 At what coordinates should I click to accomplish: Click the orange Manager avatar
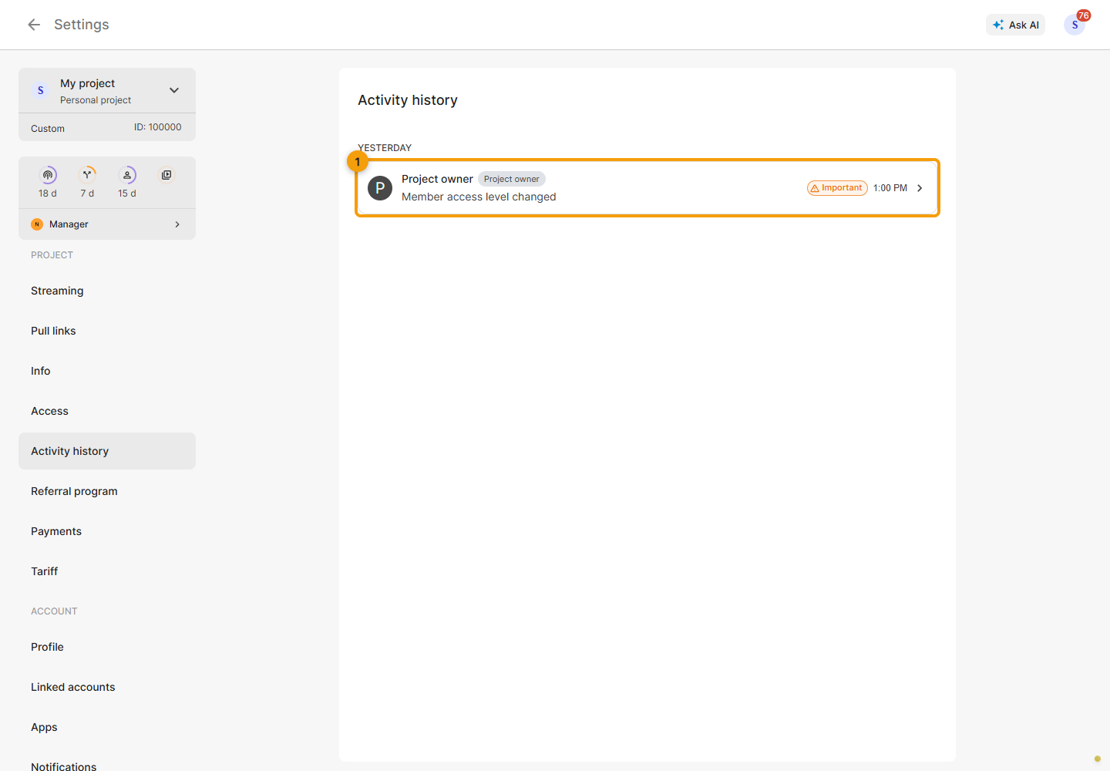(x=37, y=224)
